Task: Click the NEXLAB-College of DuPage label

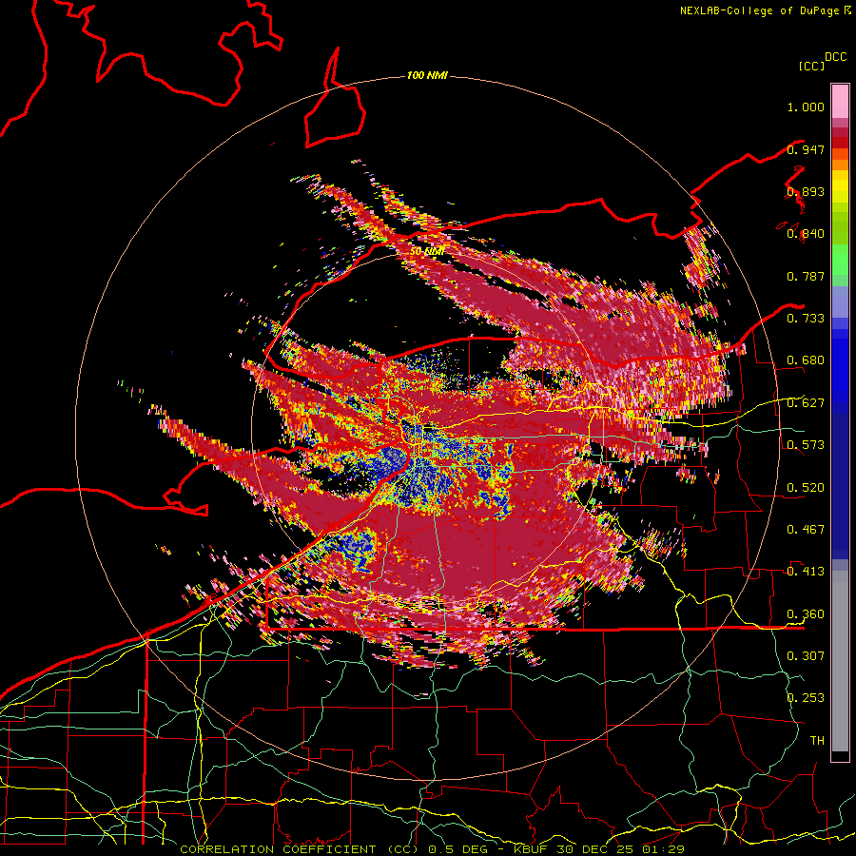Action: click(x=759, y=10)
